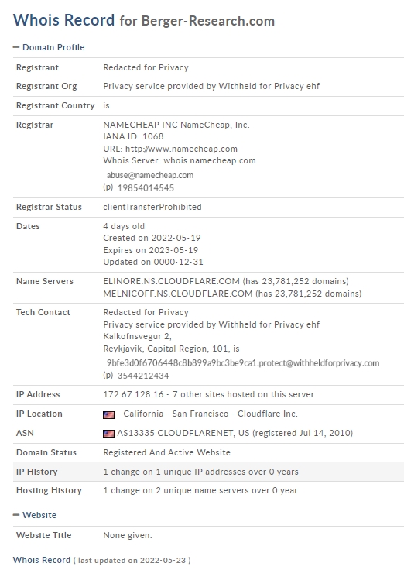Collapse the Website section
404x570 pixels.
[35, 515]
